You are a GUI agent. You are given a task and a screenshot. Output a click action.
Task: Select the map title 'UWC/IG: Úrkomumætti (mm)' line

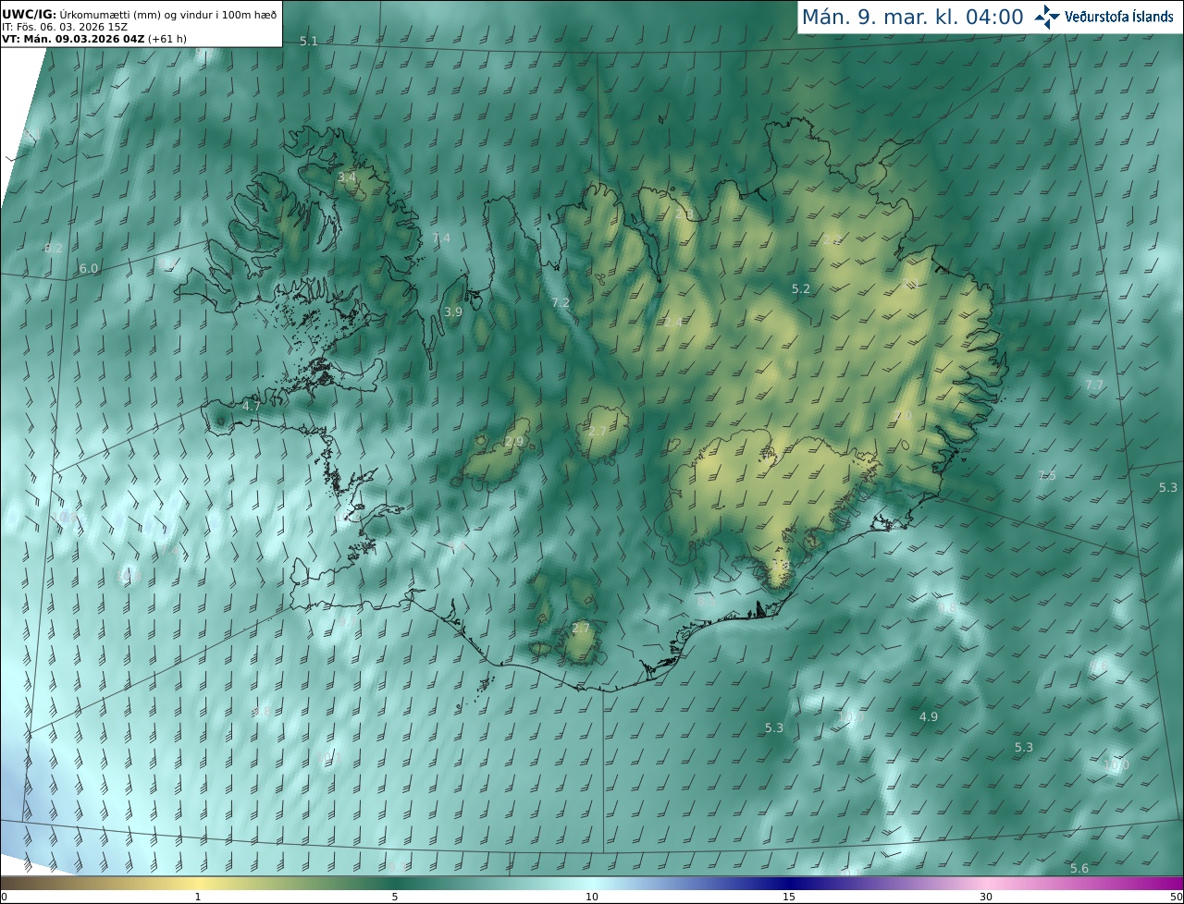click(139, 15)
